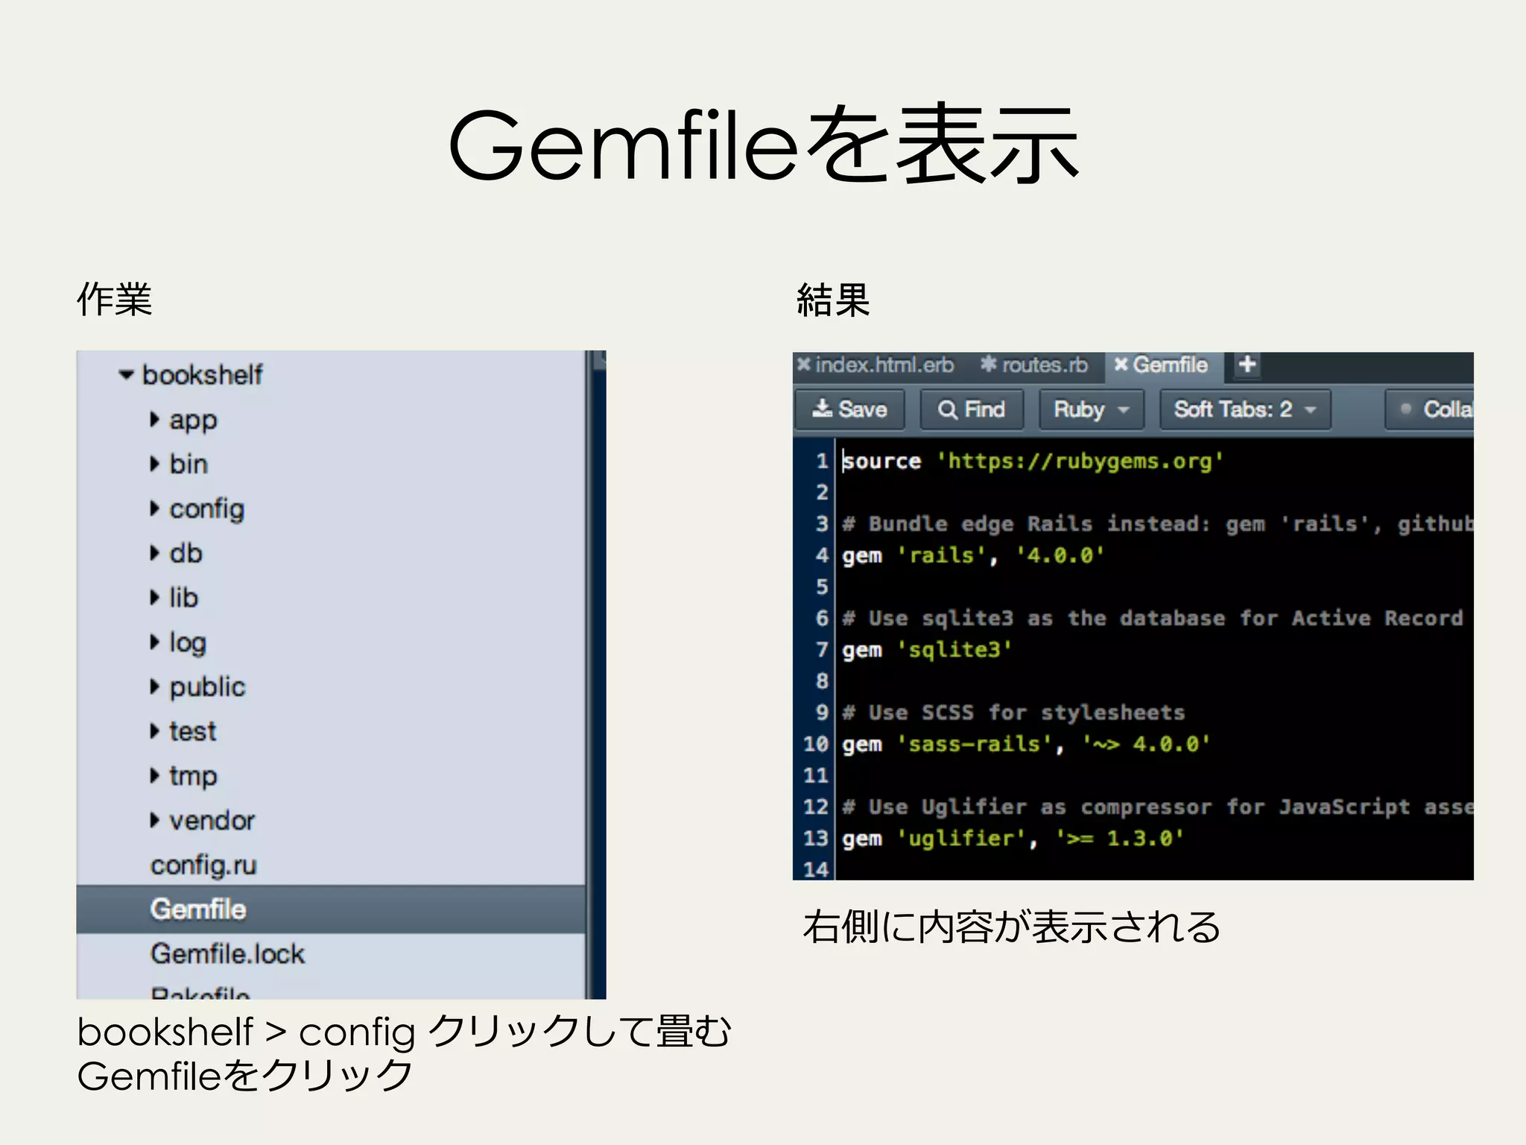
Task: Expand the test folder triangle
Action: point(154,731)
